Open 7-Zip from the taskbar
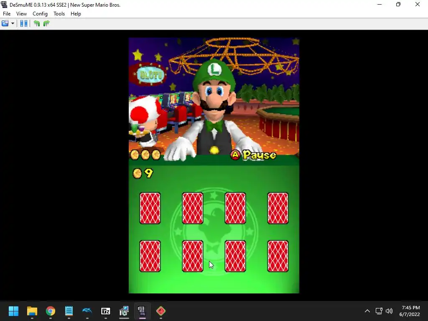 click(106, 311)
